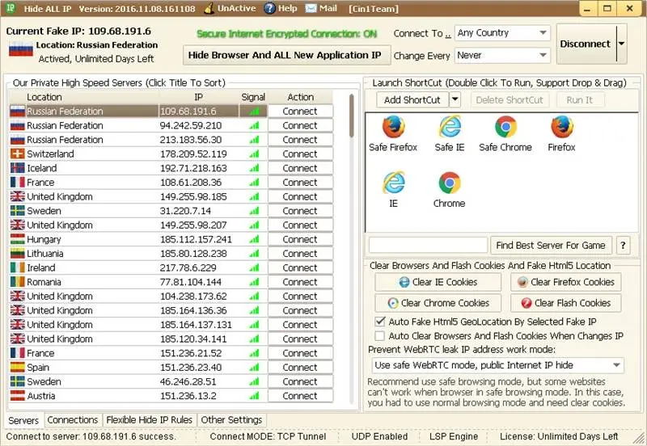
Task: Enable Auto Clear Browsers And Flash Cookies checkbox
Action: pyautogui.click(x=379, y=335)
